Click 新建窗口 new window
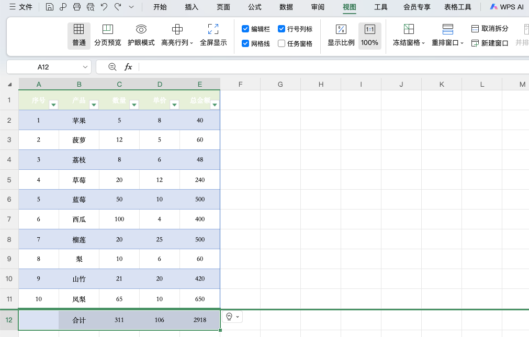The width and height of the screenshot is (529, 337). pyautogui.click(x=490, y=43)
